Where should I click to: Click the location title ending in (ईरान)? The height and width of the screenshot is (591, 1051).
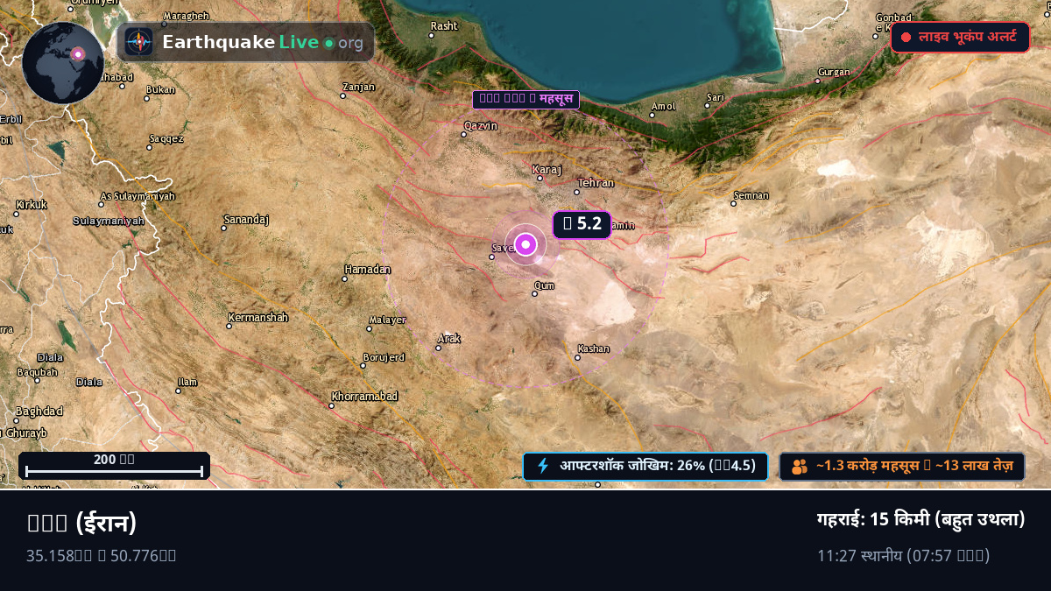pyautogui.click(x=82, y=523)
